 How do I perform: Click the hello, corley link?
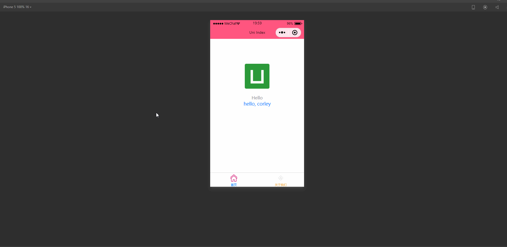tap(257, 104)
